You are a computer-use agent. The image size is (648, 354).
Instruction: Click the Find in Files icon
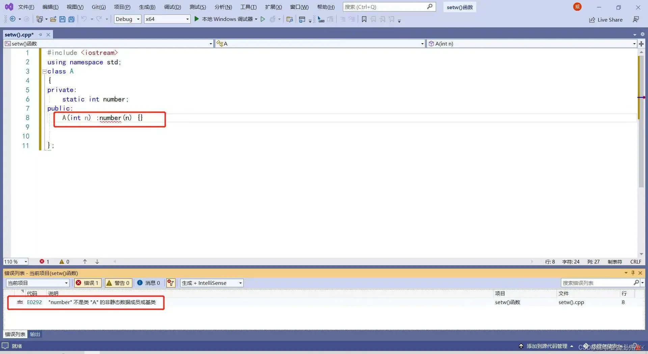pyautogui.click(x=290, y=19)
